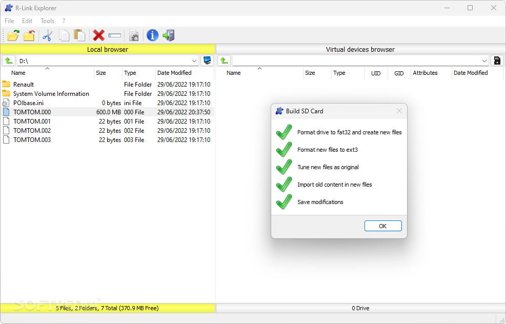Click the TOMTOM.001 file icon
Image resolution: width=506 pixels, height=324 pixels.
point(6,121)
